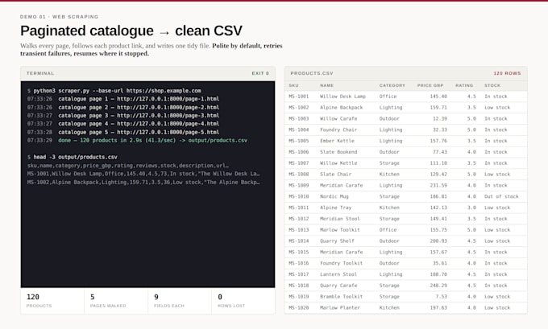
Task: Click the Low stock cell for MS-1020
Action: click(x=497, y=308)
